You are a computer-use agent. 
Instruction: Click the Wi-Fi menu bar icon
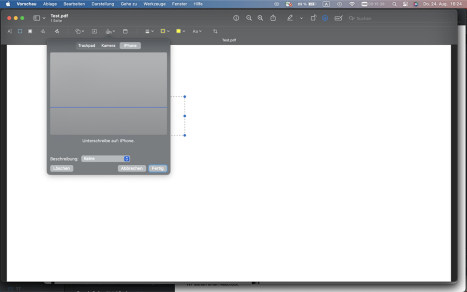(352, 4)
